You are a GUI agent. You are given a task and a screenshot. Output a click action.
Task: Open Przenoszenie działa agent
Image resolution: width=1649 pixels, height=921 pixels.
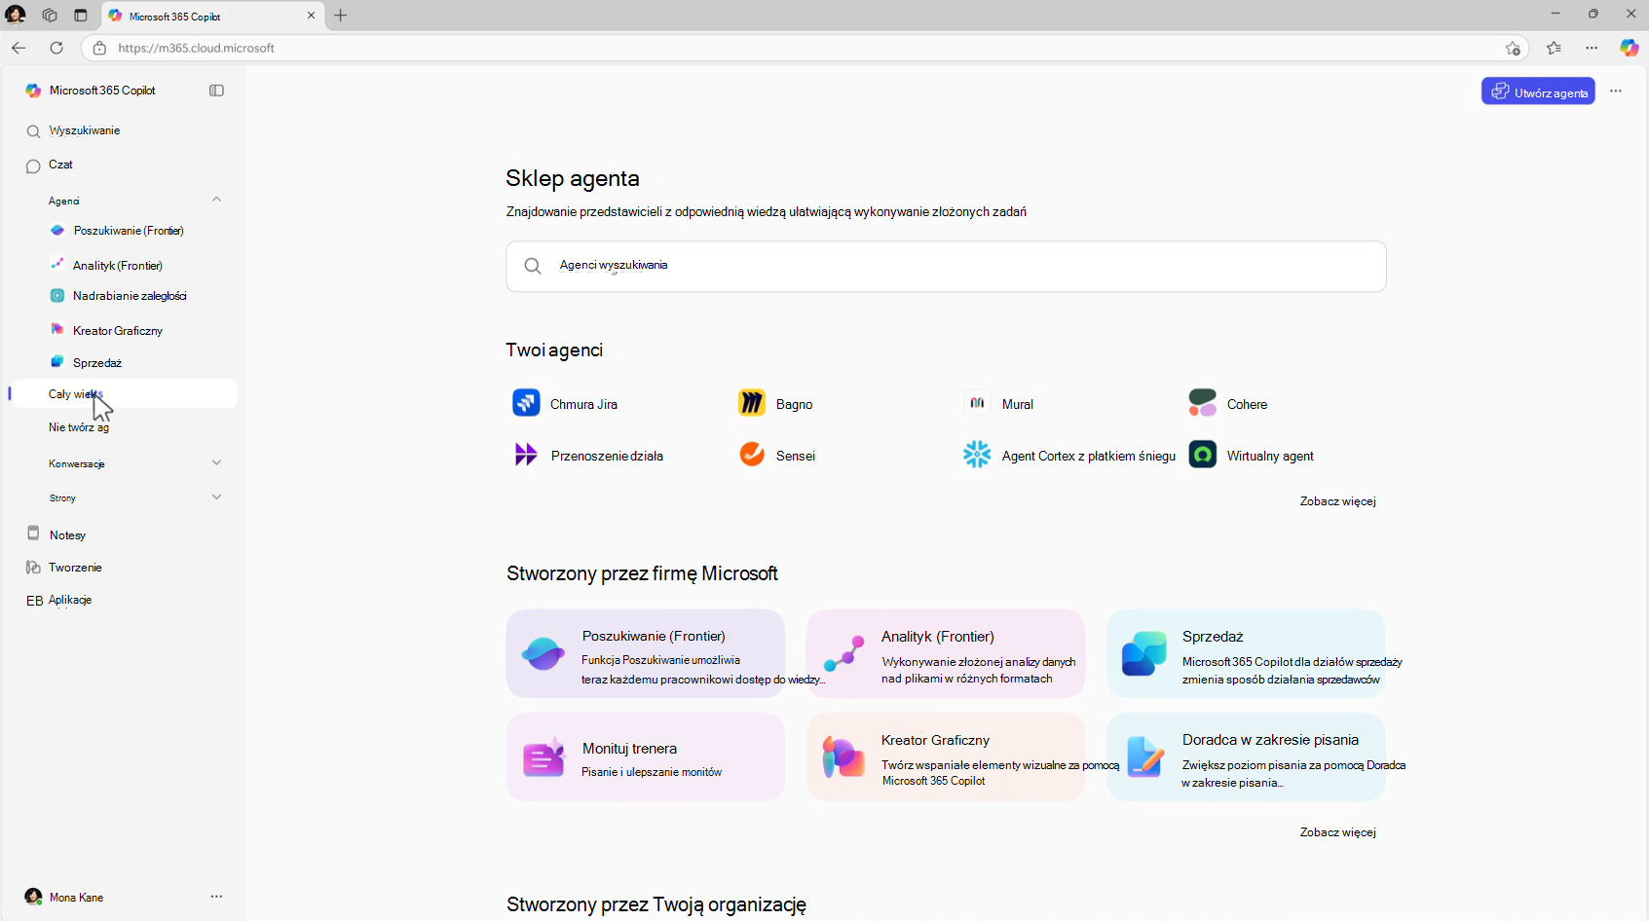click(x=588, y=455)
